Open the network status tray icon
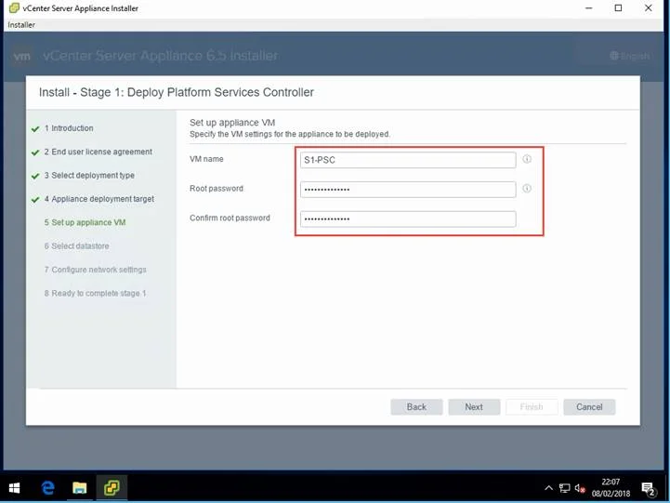 564,487
